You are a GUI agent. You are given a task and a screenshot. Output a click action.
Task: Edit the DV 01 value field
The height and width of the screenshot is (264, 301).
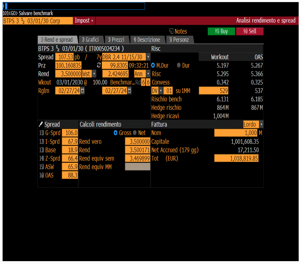tap(168, 91)
